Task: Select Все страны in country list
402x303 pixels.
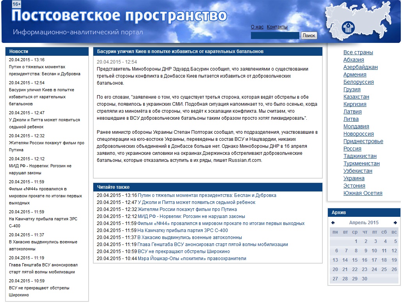Action: pos(358,52)
